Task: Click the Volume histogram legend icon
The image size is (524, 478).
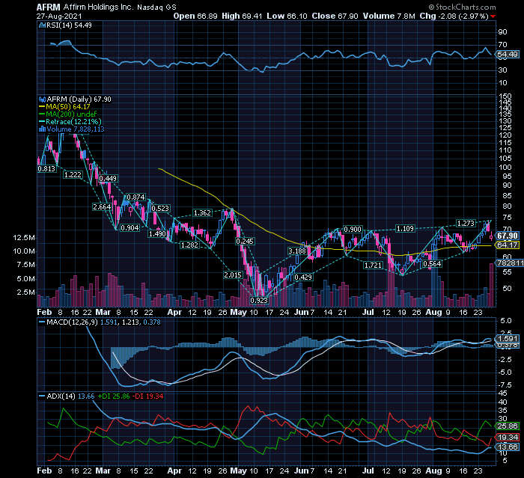Action: 42,129
